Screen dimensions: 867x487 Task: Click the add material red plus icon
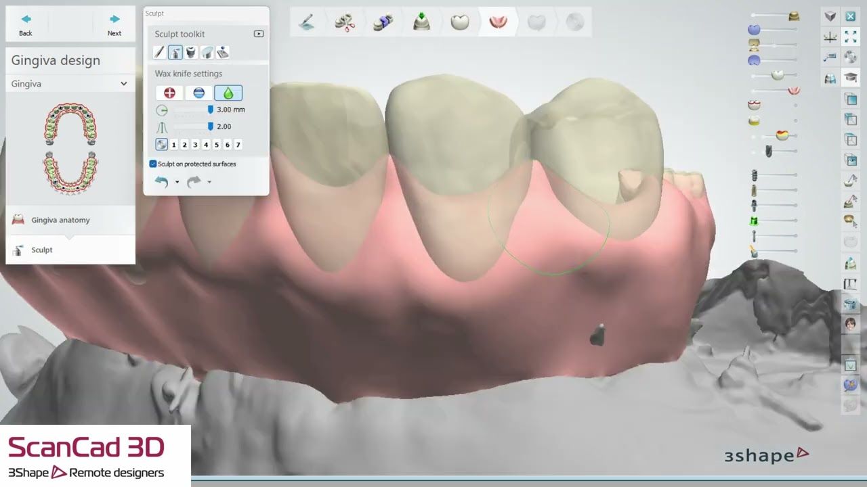pyautogui.click(x=169, y=93)
